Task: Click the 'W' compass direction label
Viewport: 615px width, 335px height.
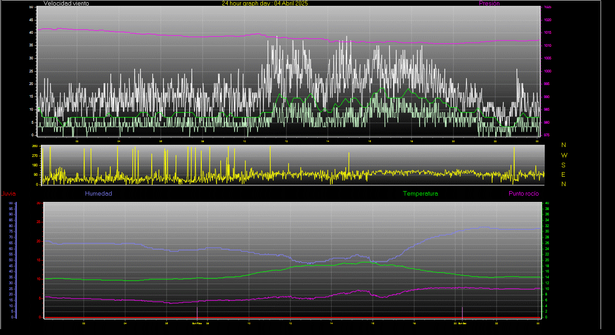Action: [564, 155]
